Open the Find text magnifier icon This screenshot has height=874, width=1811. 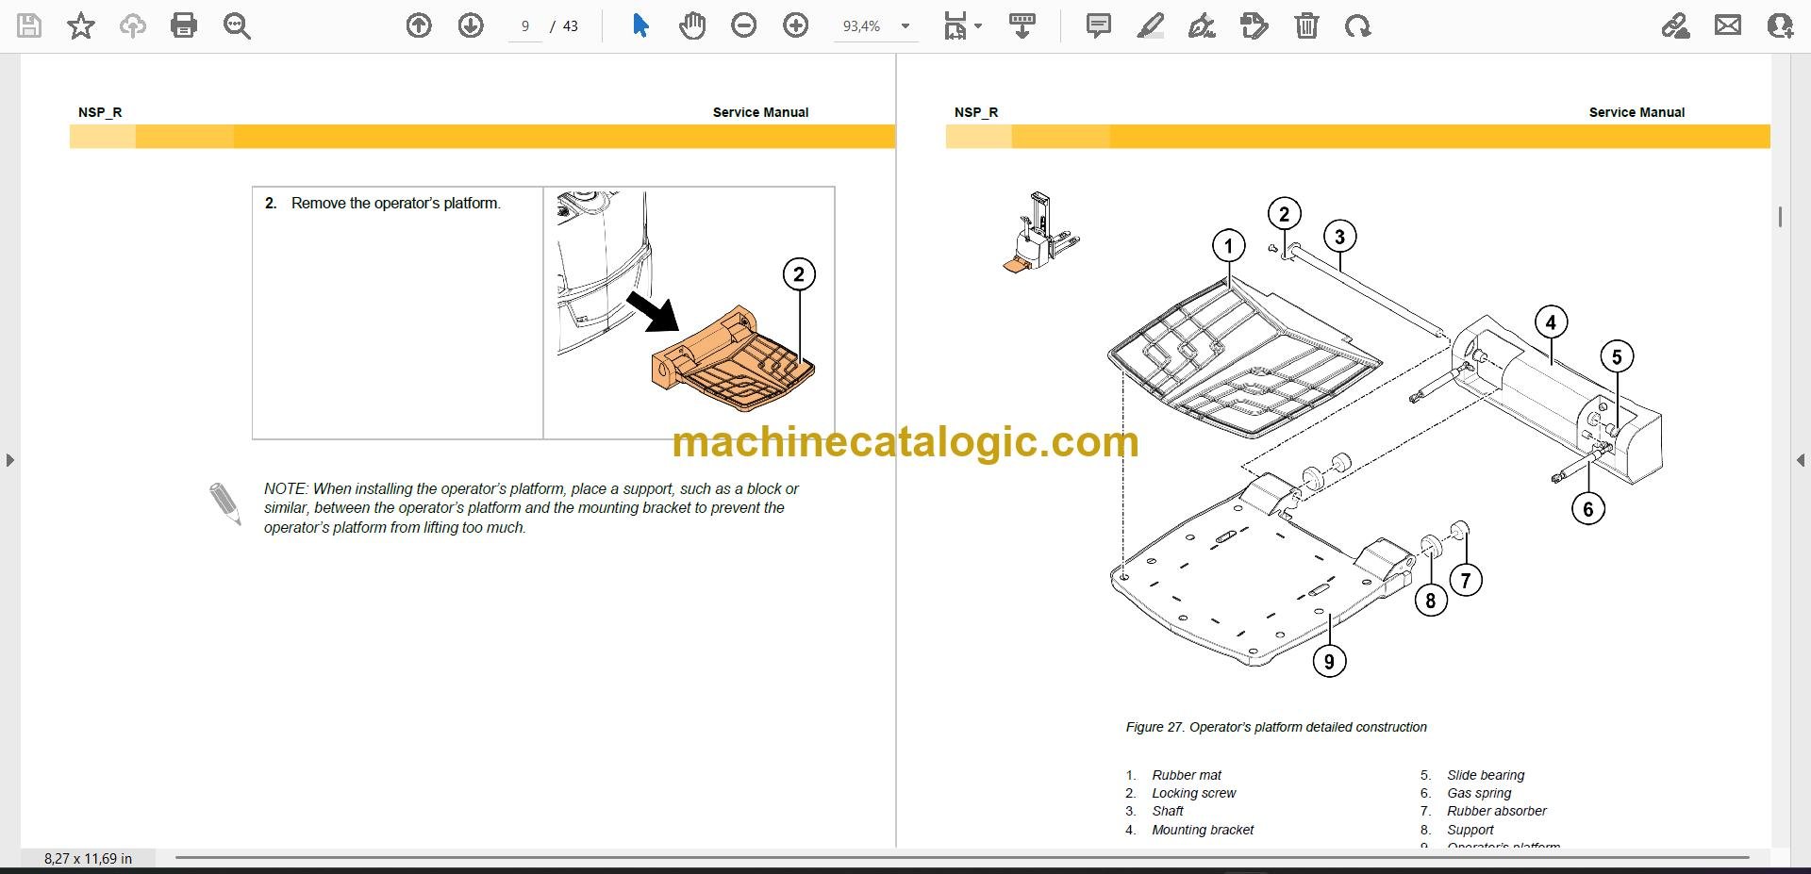237,25
